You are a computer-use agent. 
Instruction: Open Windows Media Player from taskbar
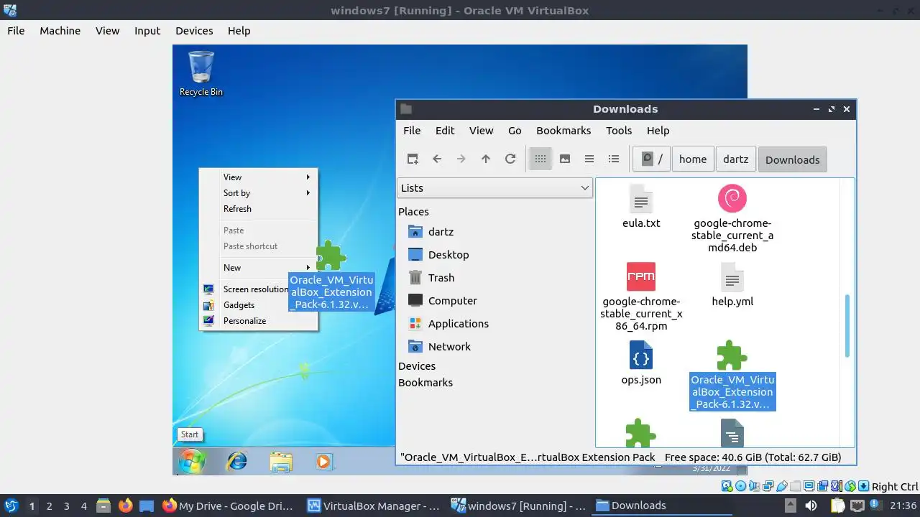(x=323, y=462)
